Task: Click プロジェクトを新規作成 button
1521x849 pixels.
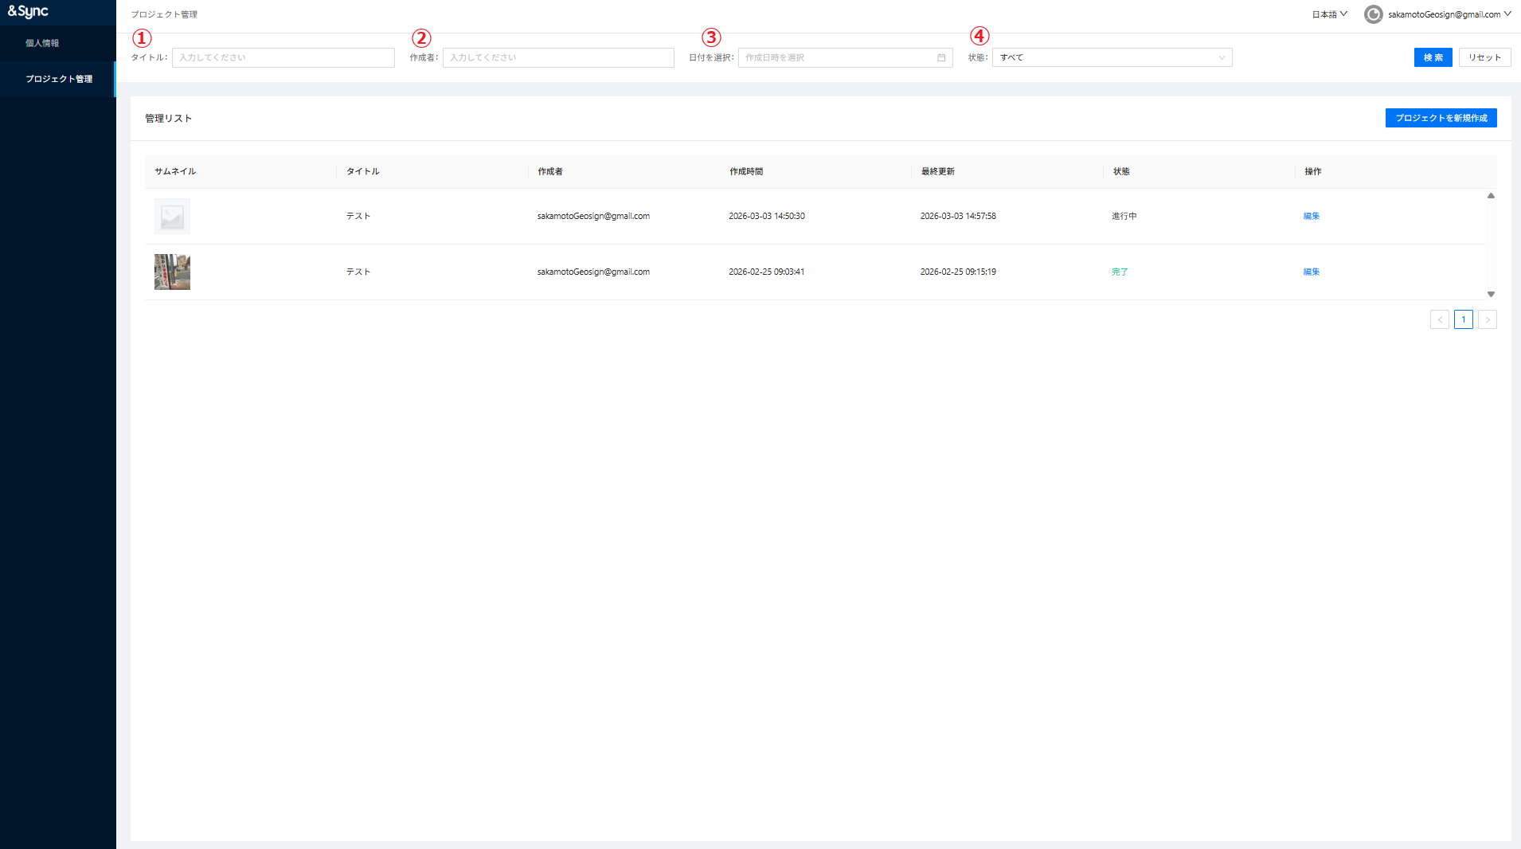Action: tap(1441, 118)
